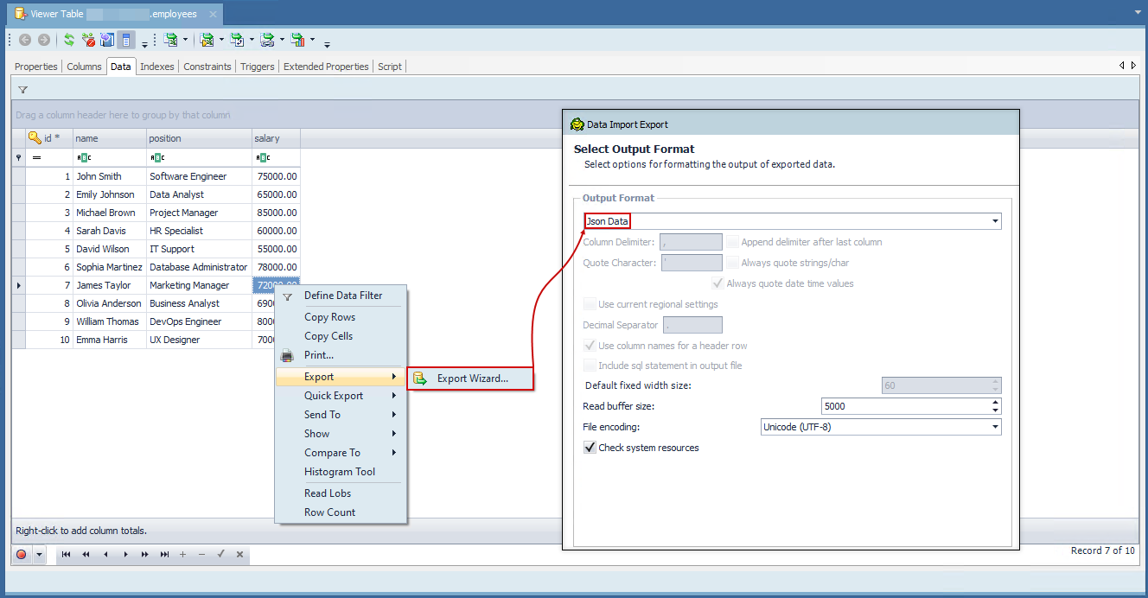Image resolution: width=1148 pixels, height=598 pixels.
Task: Choose Define Data Filter from context menu
Action: coord(341,296)
